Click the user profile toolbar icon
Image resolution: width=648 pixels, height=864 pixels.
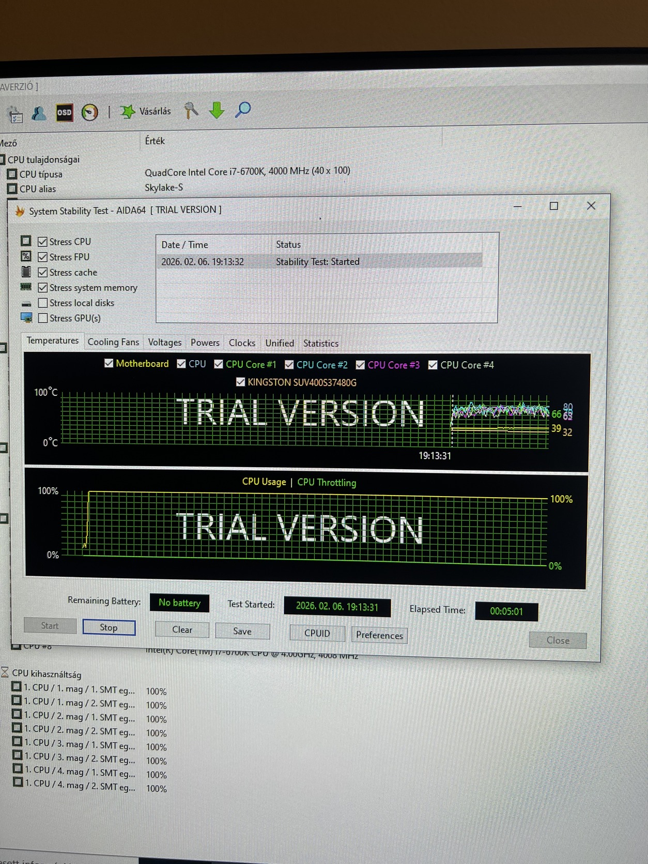pos(39,113)
